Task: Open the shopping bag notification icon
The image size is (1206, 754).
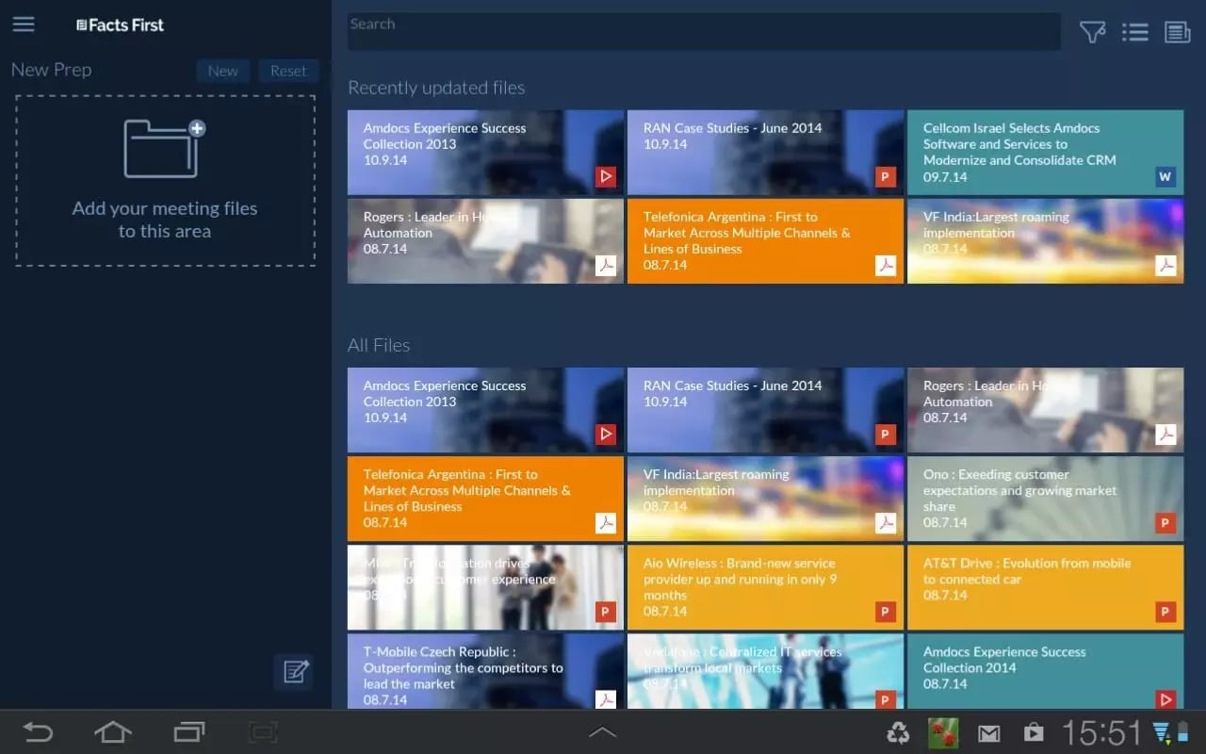Action: pos(1034,732)
